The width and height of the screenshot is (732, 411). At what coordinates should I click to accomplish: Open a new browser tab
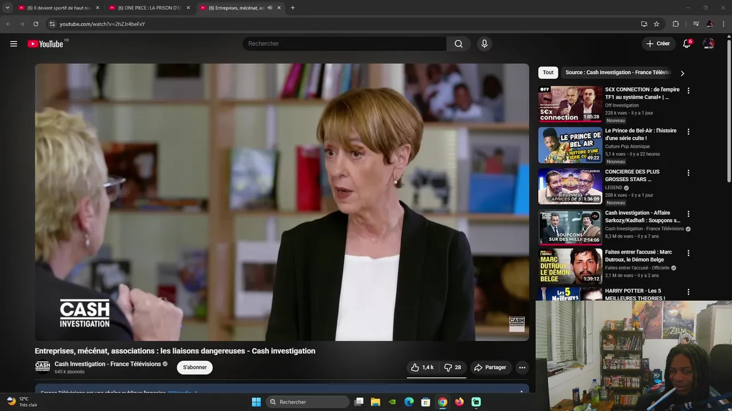click(293, 8)
